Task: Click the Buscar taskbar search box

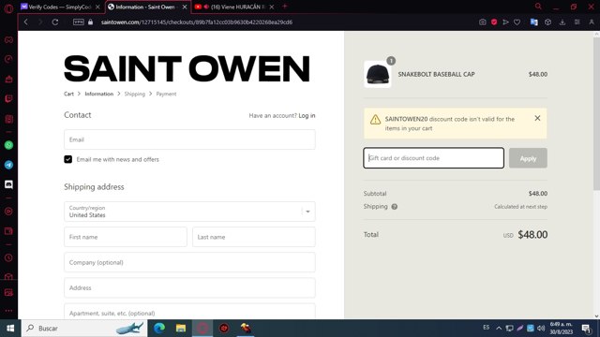Action: [84, 329]
